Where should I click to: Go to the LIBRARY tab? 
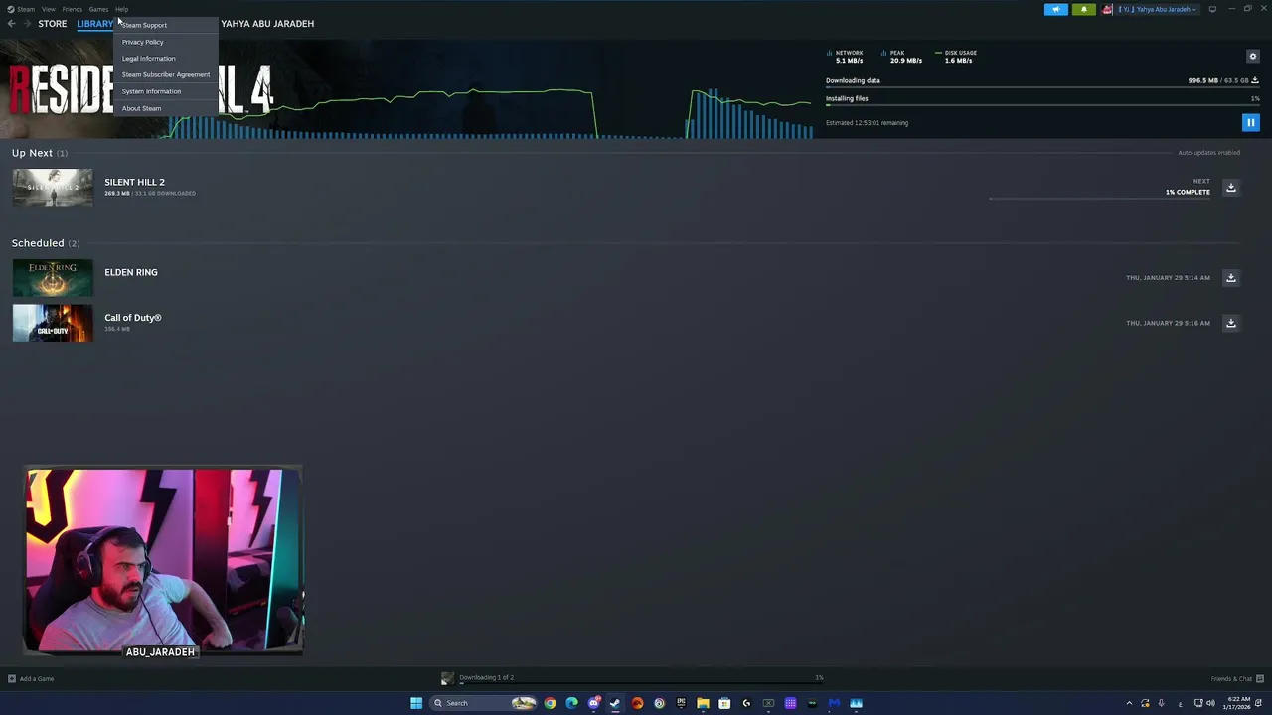pos(94,24)
